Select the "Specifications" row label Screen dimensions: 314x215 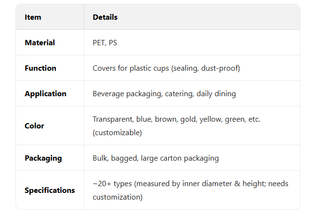(x=50, y=190)
